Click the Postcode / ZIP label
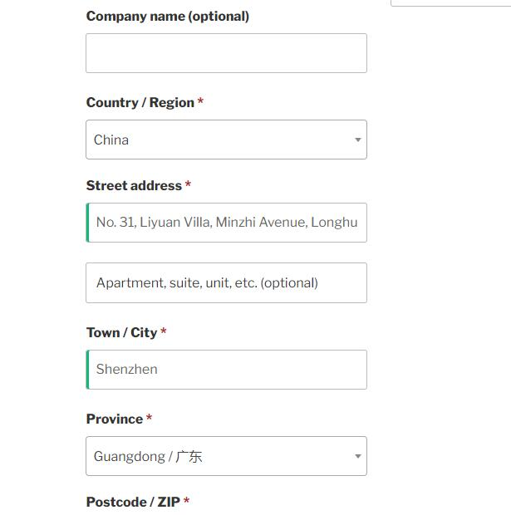Image resolution: width=511 pixels, height=515 pixels. [x=133, y=502]
